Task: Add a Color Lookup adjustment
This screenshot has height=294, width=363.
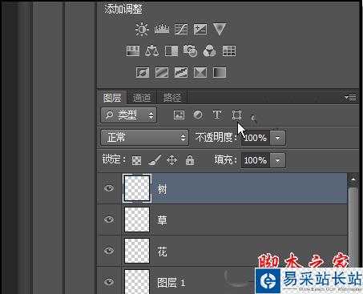Action: click(x=229, y=50)
